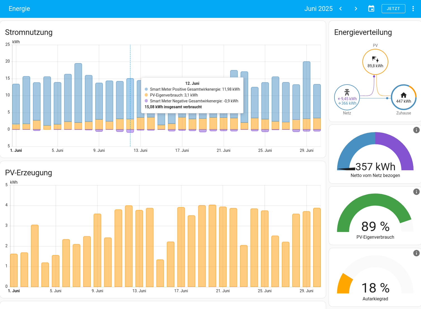Open the calendar date picker
421x309 pixels.
click(371, 9)
